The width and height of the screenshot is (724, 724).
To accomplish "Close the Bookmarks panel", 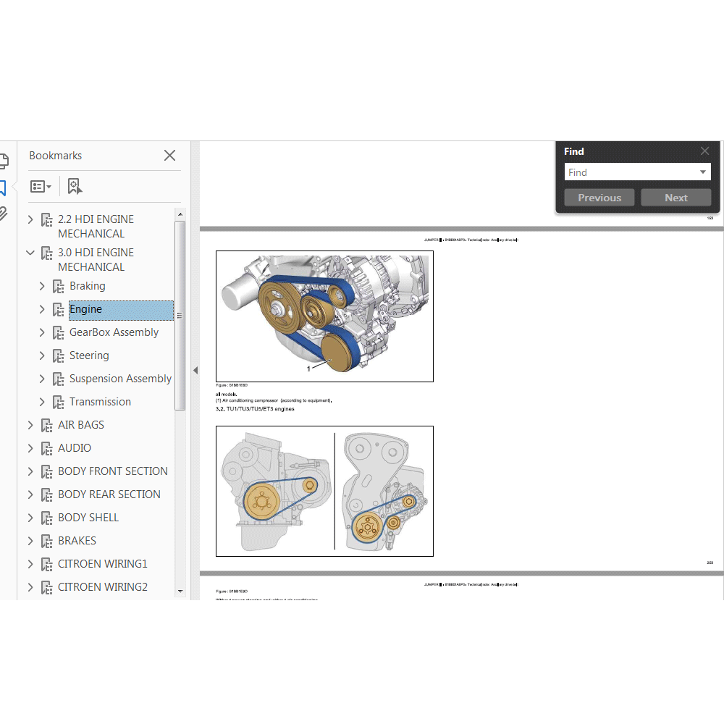I will click(169, 156).
